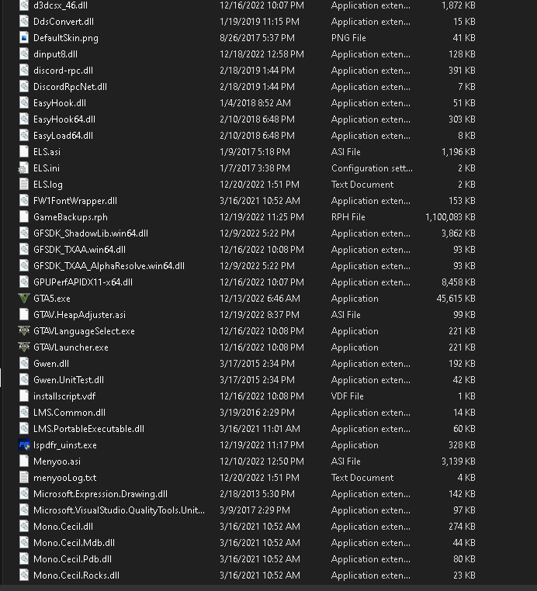Viewport: 537px width, 591px height.
Task: Click the 3/19/2016 2:29 PM date
Action: click(x=257, y=413)
